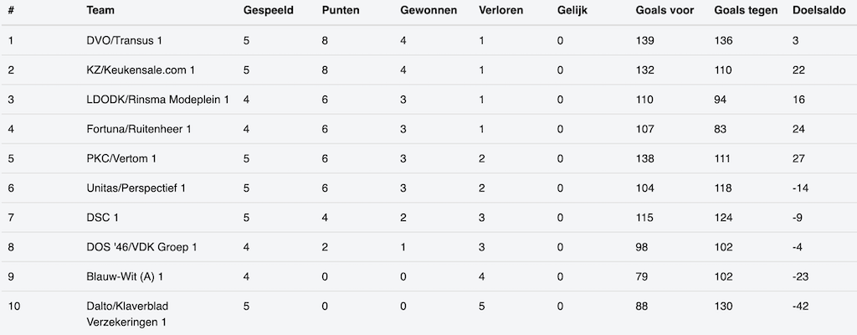The image size is (857, 335).
Task: Select Unitas/Perspectief 1 in the table
Action: pos(136,188)
